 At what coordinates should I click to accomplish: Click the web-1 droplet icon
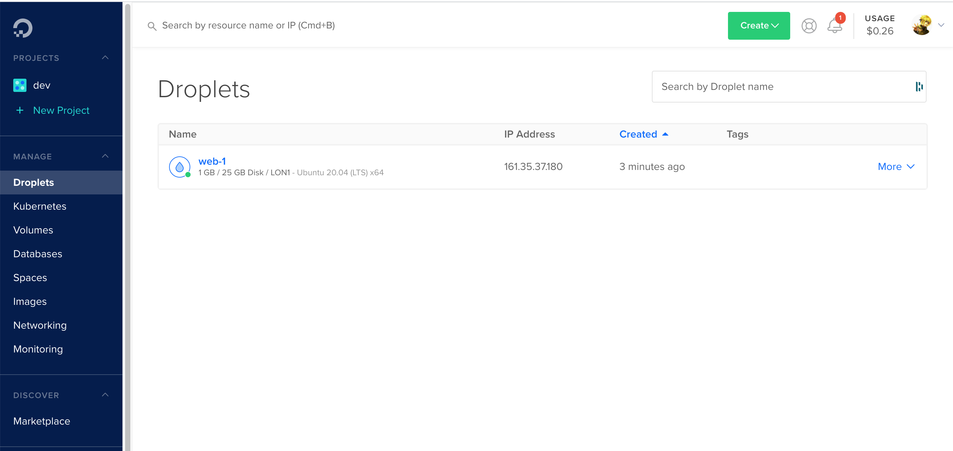[x=180, y=167]
